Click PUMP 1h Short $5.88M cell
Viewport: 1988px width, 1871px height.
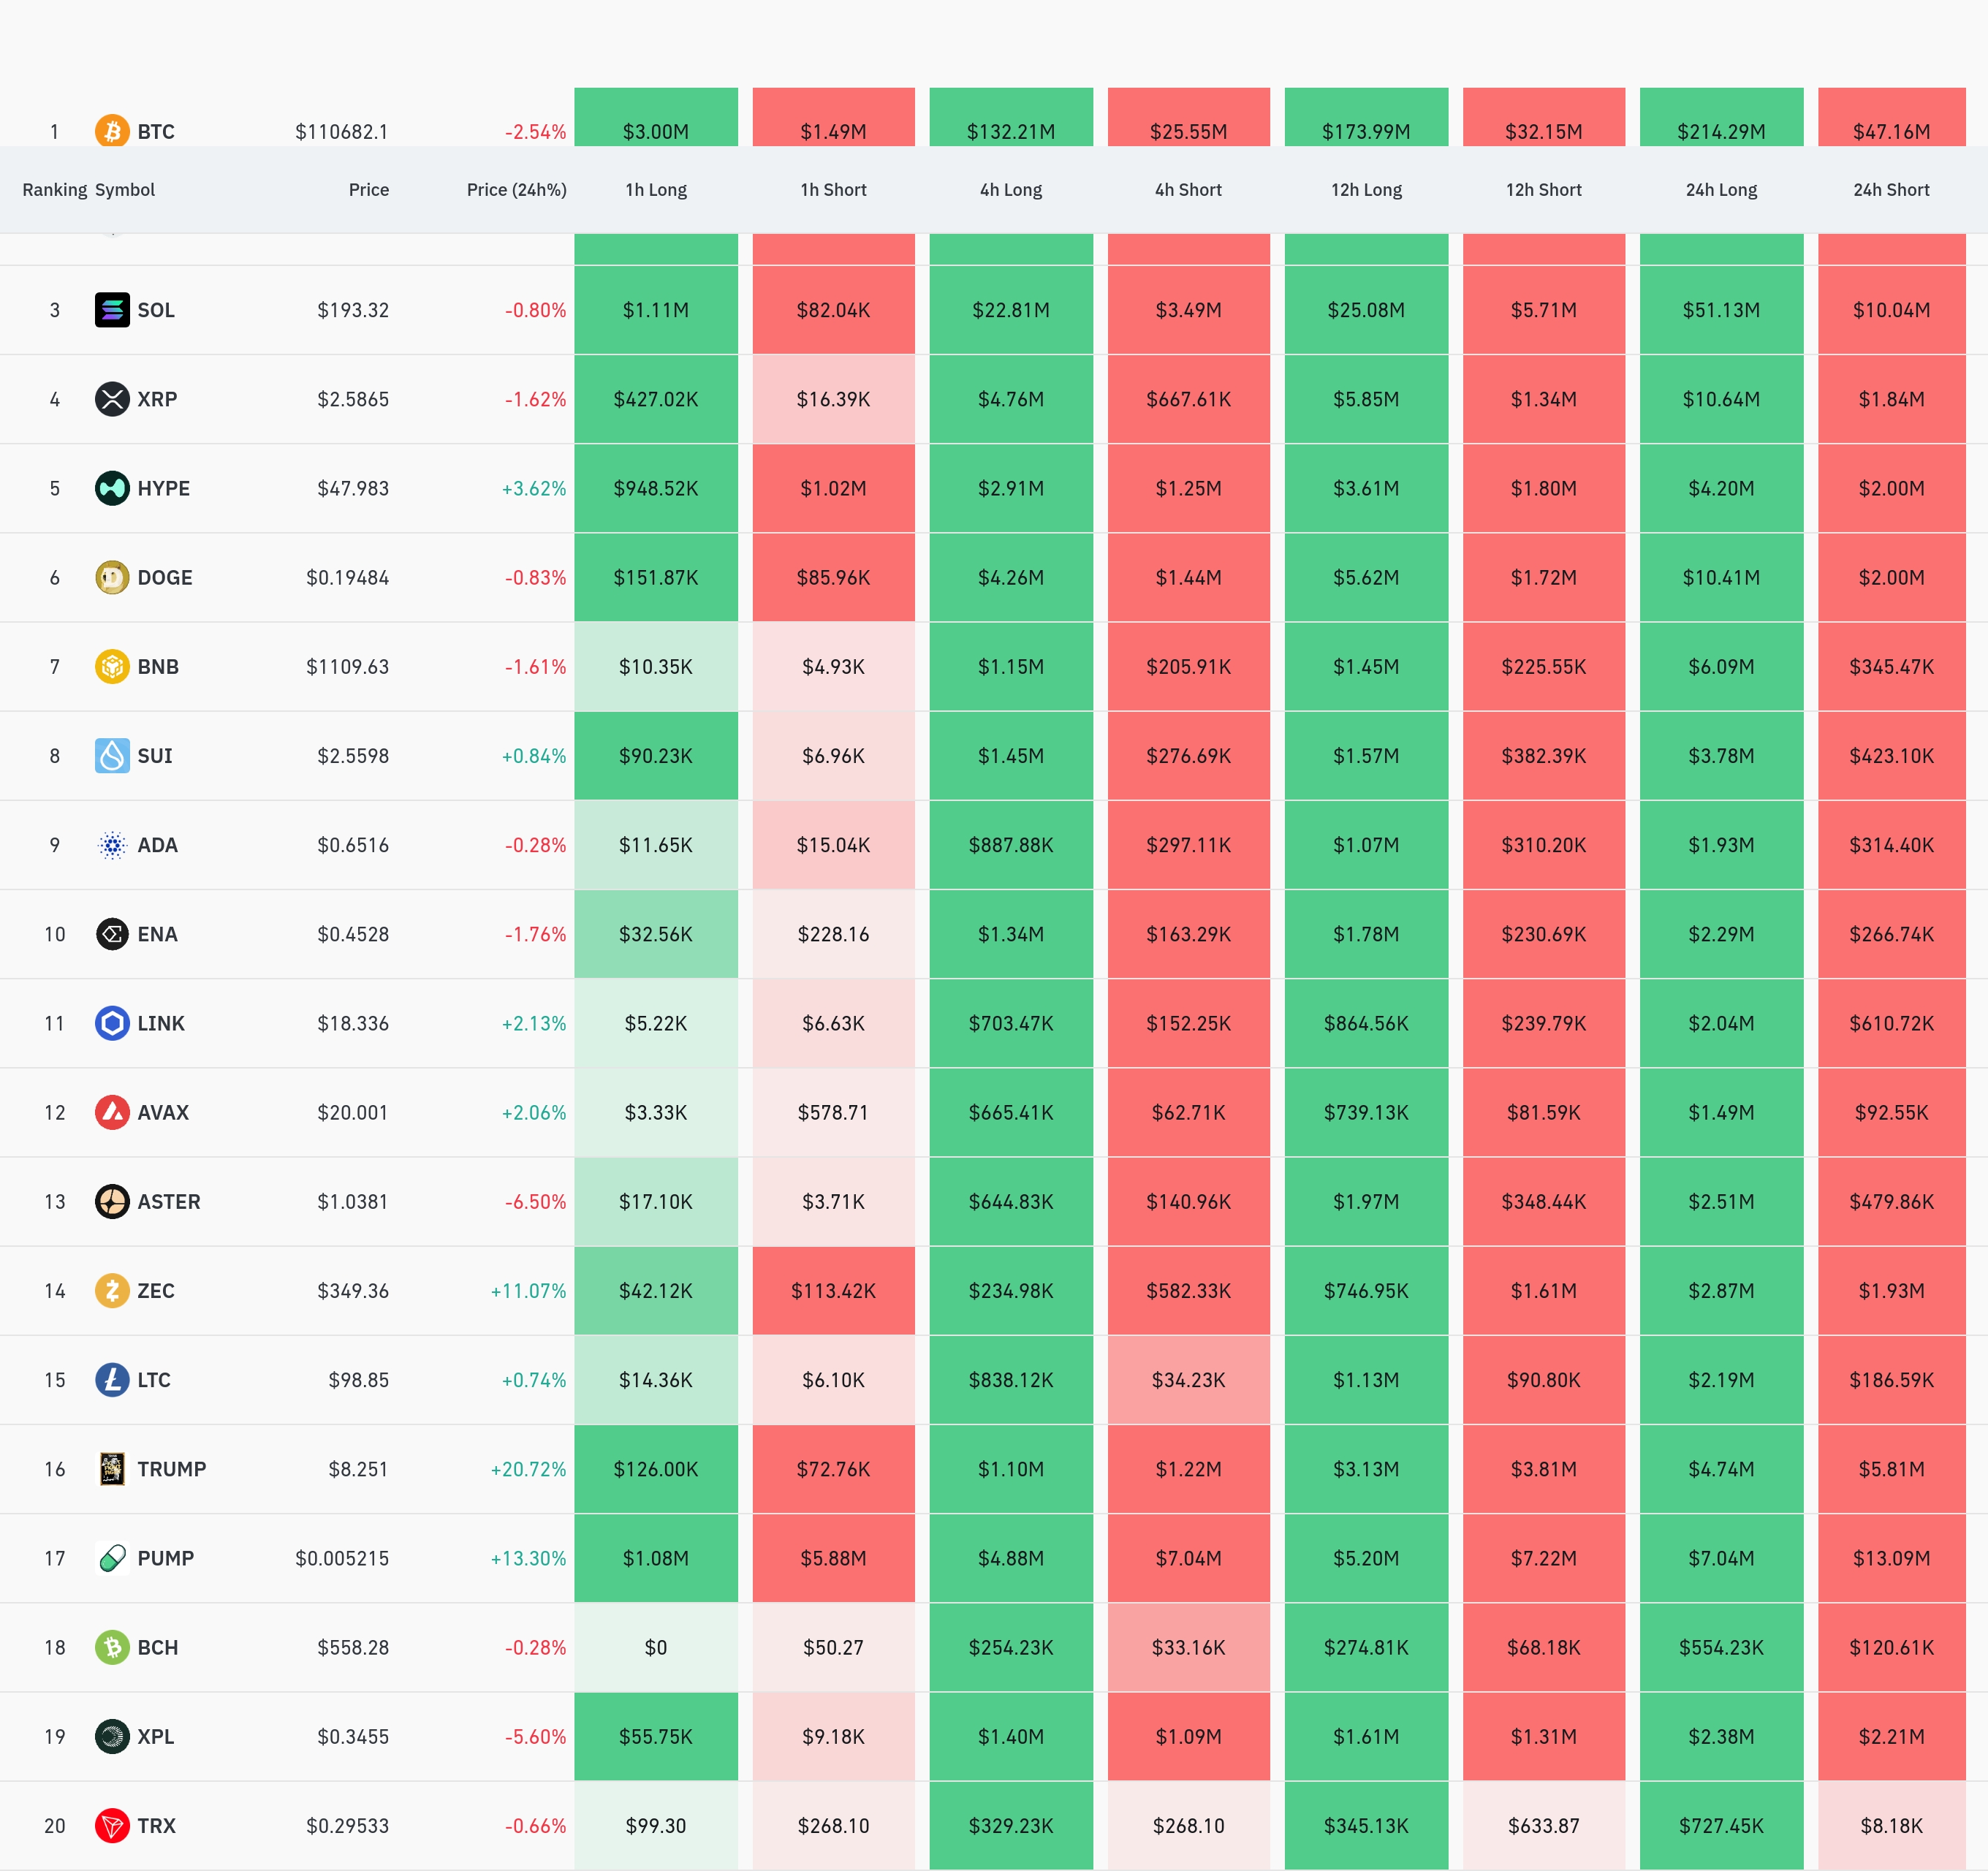833,1558
